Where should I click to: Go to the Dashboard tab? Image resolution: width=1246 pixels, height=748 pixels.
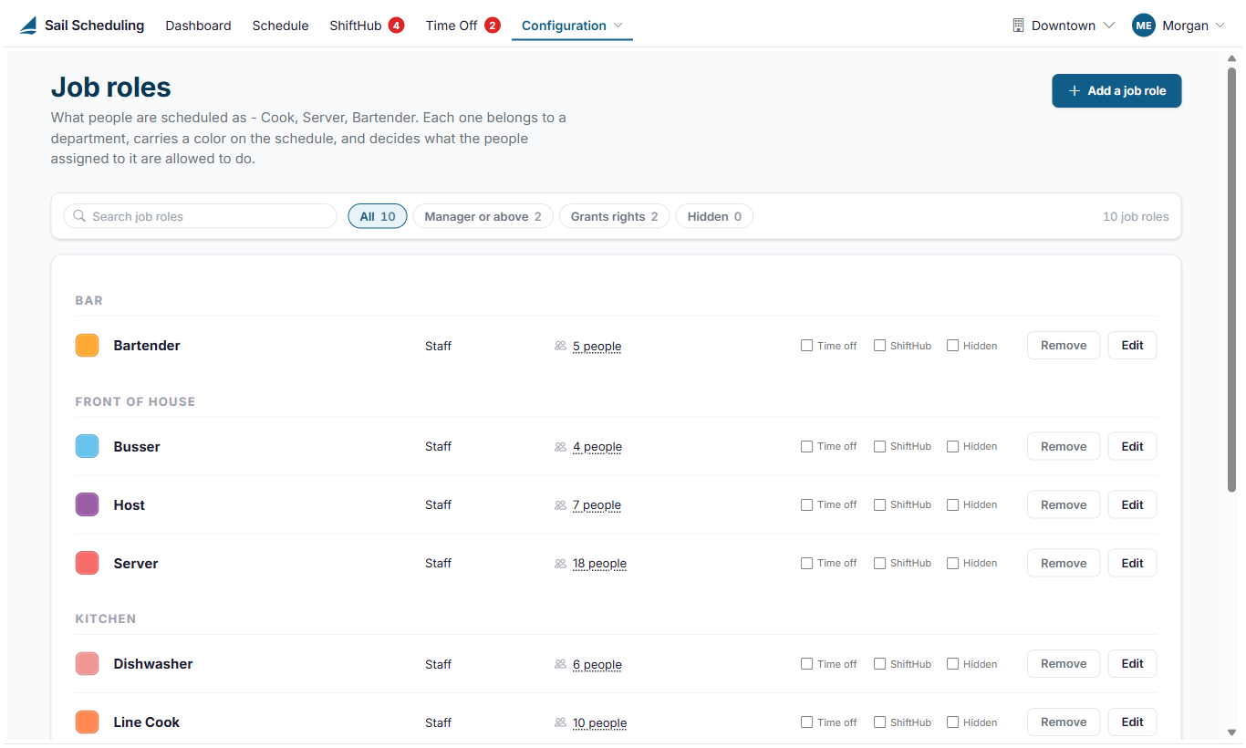point(198,26)
